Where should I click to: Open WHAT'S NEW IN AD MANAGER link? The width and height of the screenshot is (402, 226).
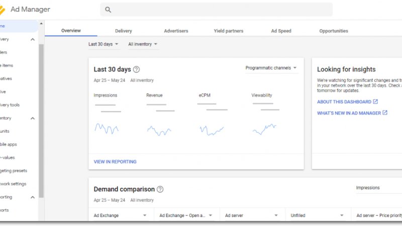352,114
